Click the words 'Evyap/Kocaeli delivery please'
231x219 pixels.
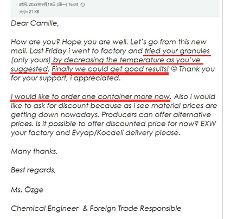click(126, 133)
